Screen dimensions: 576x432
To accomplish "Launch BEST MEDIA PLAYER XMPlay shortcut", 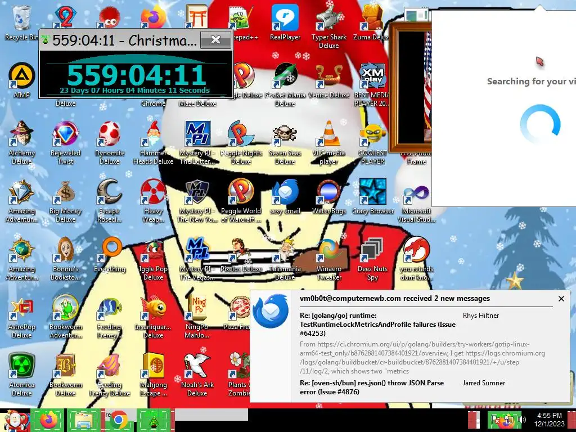I will point(372,84).
